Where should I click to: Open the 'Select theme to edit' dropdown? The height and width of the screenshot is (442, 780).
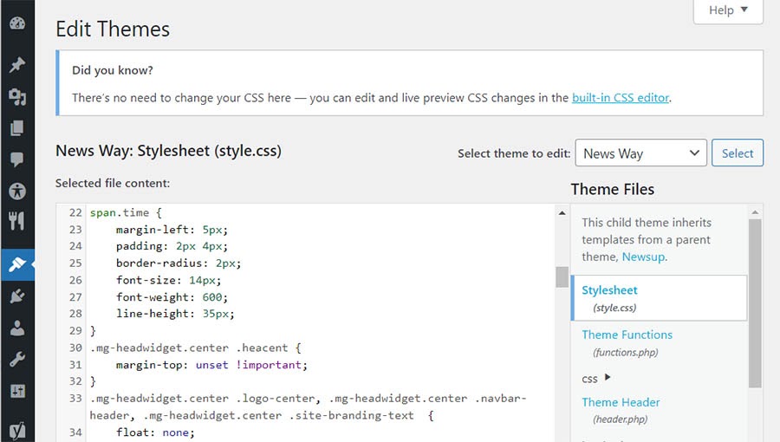(640, 153)
